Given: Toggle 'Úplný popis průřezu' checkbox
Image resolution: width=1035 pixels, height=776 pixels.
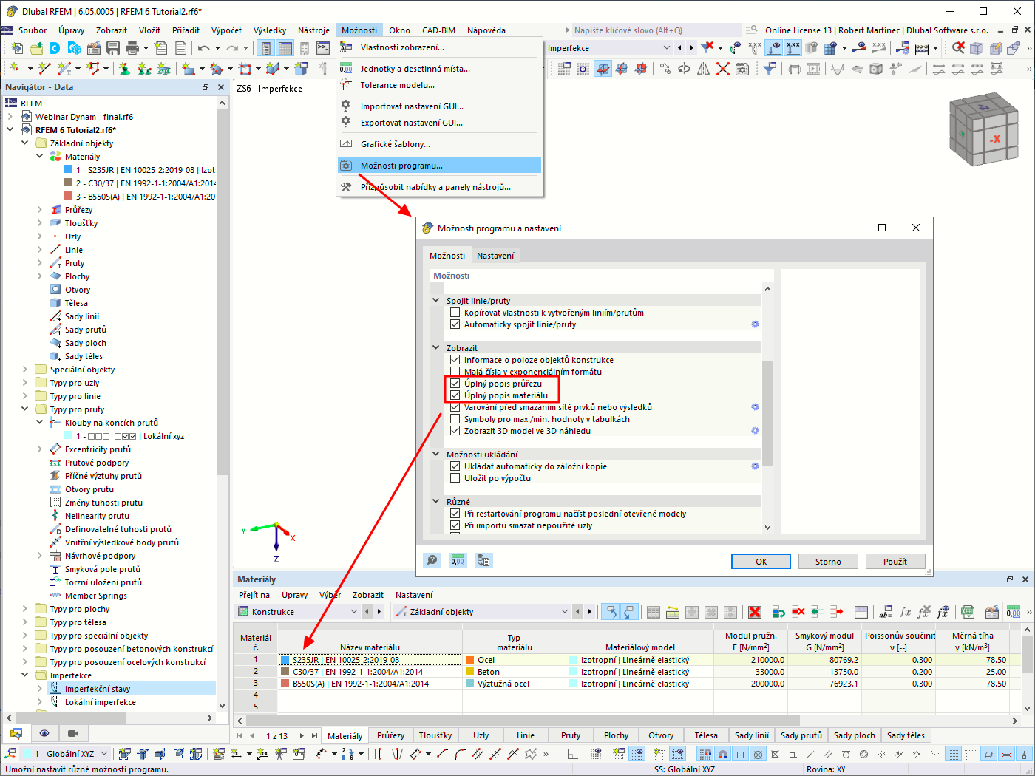Looking at the screenshot, I should pos(455,384).
